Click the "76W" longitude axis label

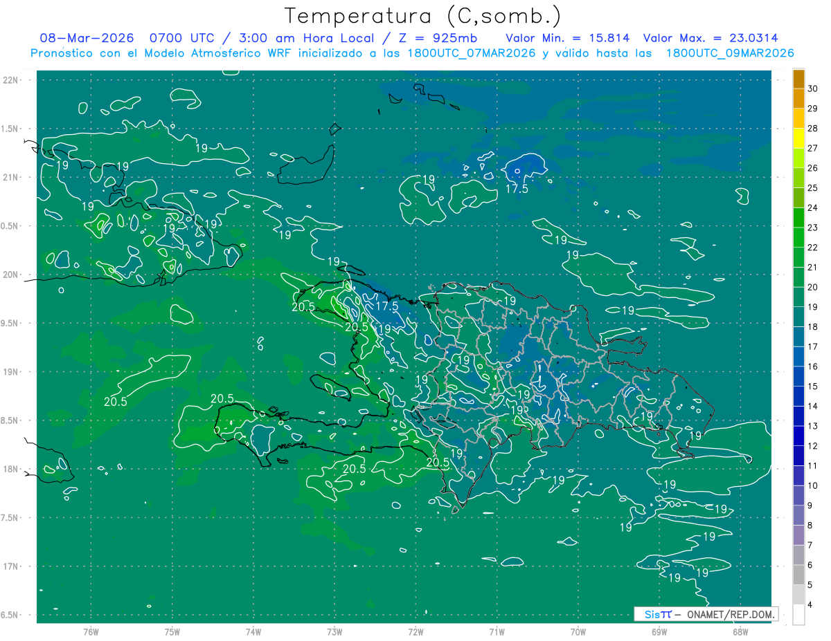pyautogui.click(x=91, y=631)
